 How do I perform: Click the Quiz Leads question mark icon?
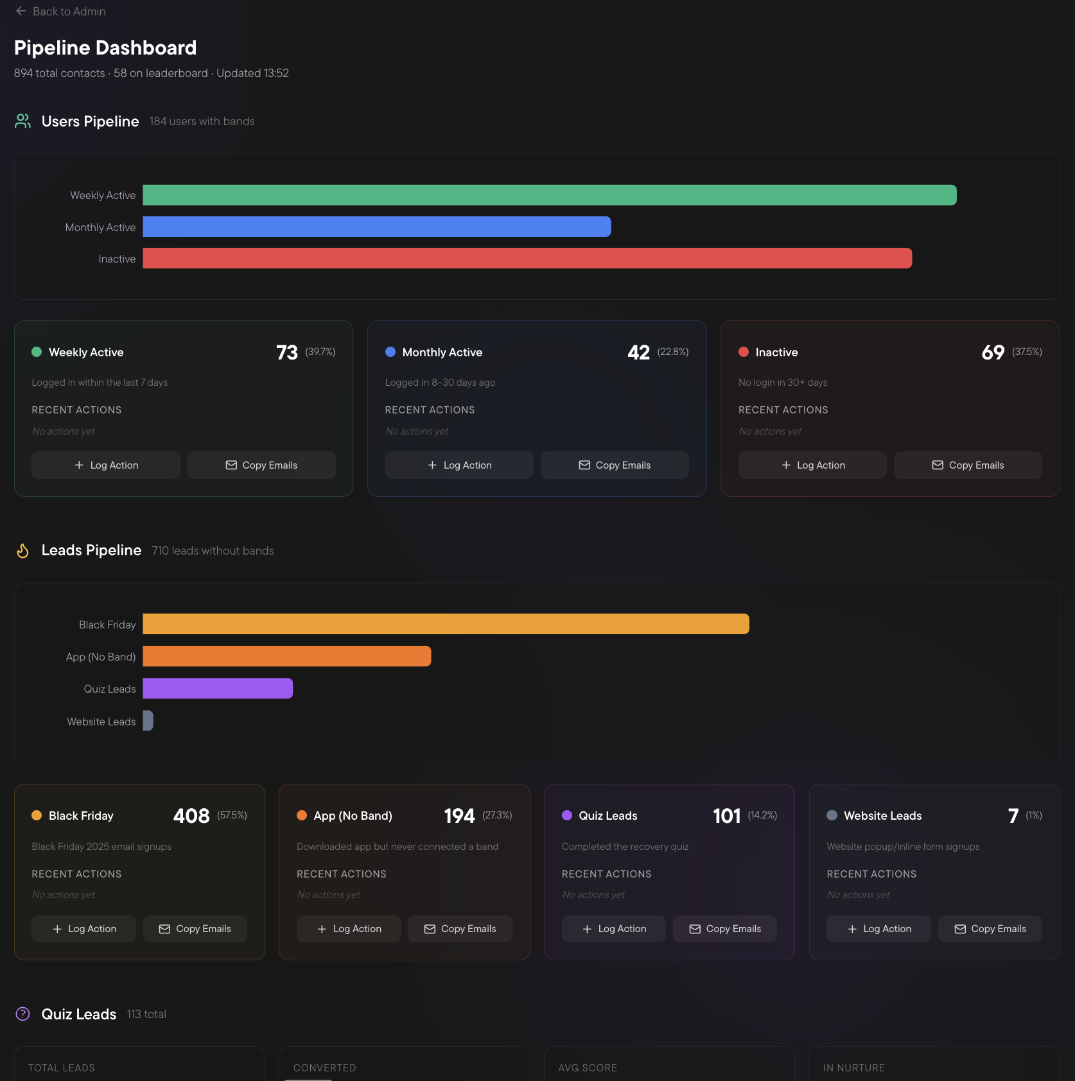click(23, 1014)
